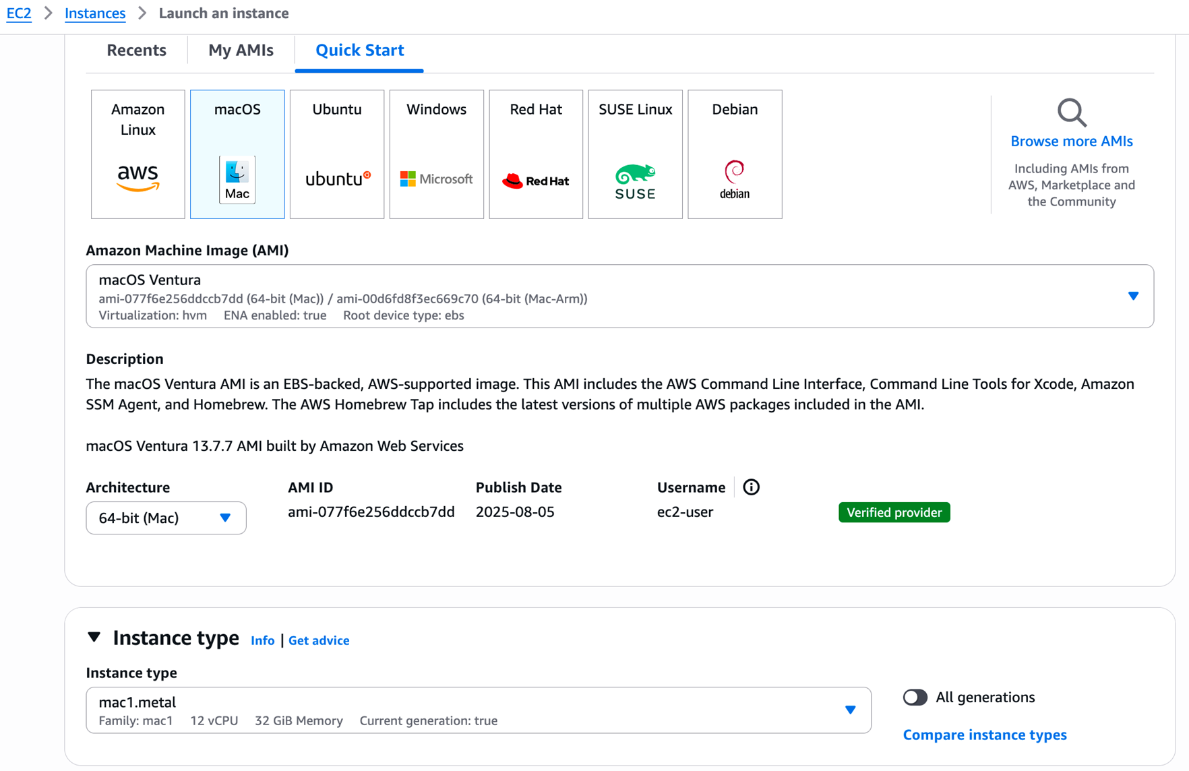The height and width of the screenshot is (771, 1189).
Task: Open the mac1.metal instance type dropdown
Action: tap(479, 710)
